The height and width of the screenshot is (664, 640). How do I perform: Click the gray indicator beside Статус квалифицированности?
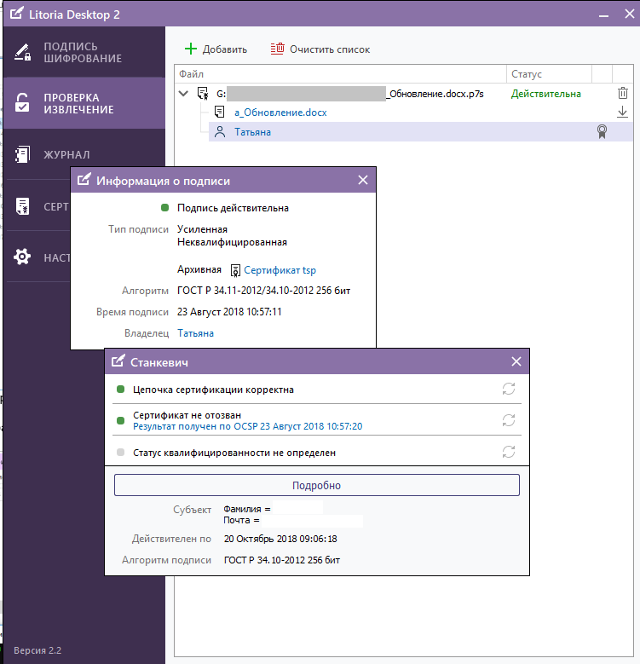point(121,453)
